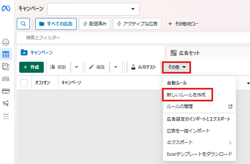Open the column dropdown arrow at table right edge
Viewport: 250px width, 164px height.
pos(248,83)
